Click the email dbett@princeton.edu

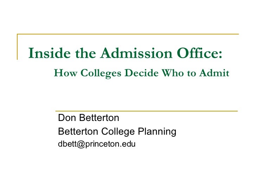point(97,144)
